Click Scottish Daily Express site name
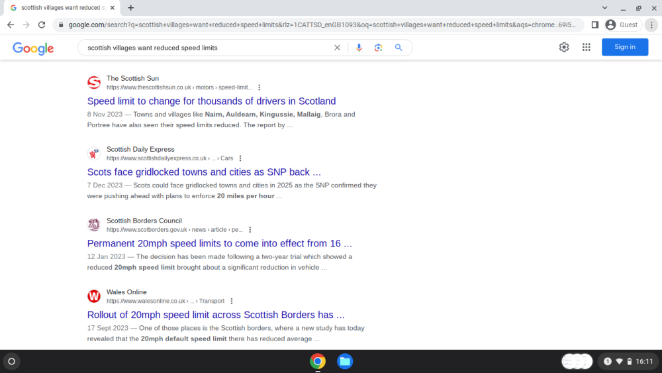The width and height of the screenshot is (662, 373). 140,149
